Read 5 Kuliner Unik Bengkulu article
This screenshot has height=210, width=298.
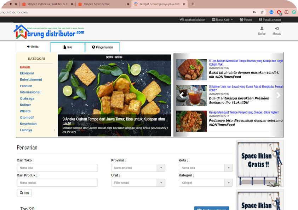(x=246, y=88)
